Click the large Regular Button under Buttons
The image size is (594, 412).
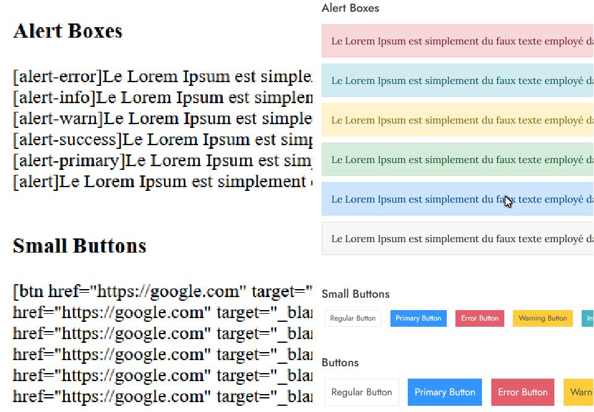pos(362,392)
